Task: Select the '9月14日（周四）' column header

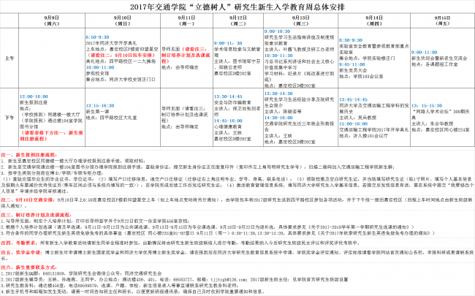Action: (374, 20)
